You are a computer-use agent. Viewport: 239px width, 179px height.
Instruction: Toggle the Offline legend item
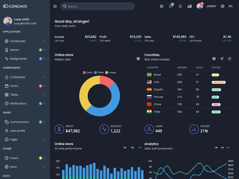pyautogui.click(x=99, y=72)
